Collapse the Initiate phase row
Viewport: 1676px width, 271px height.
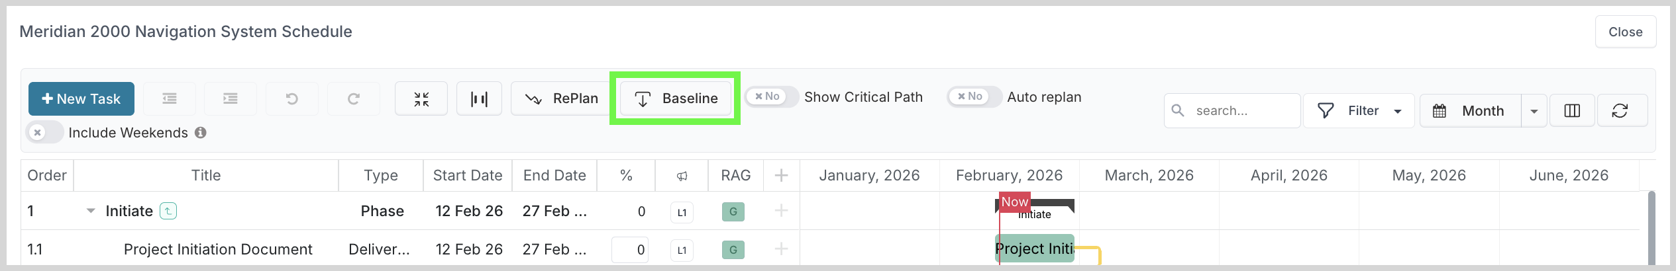coord(91,211)
